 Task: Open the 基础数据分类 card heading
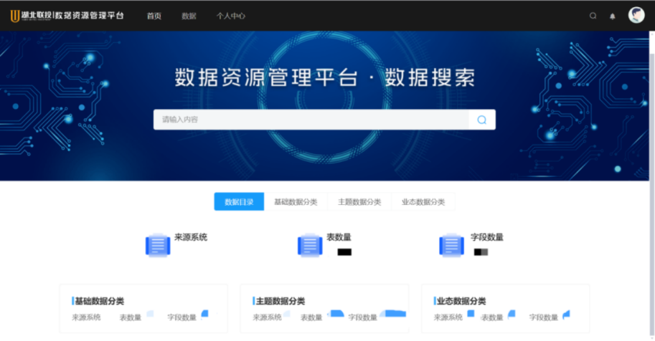(100, 301)
